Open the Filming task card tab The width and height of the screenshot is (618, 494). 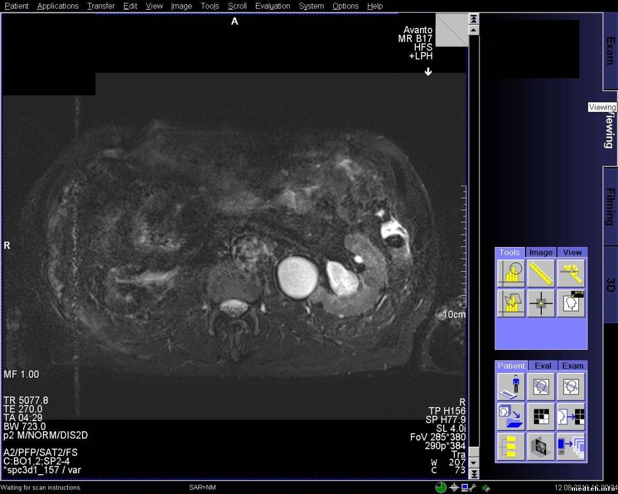tap(610, 206)
